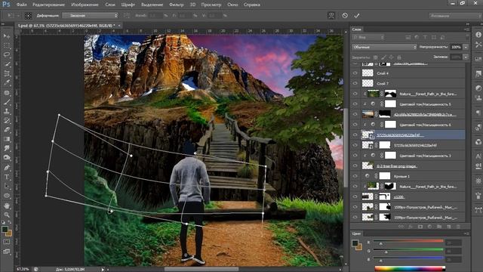The height and width of the screenshot is (272, 483).
Task: Select the History Brush tool
Action: [x=7, y=121]
